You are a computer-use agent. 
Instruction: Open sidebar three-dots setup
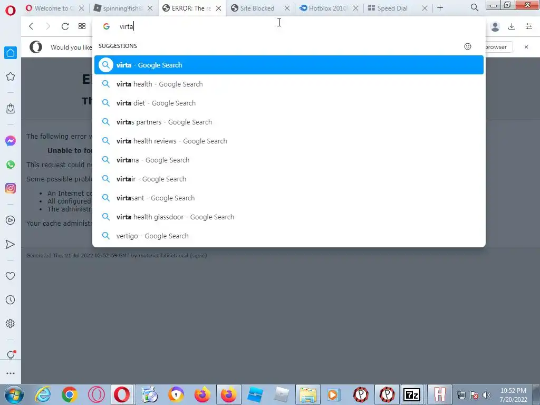point(11,373)
